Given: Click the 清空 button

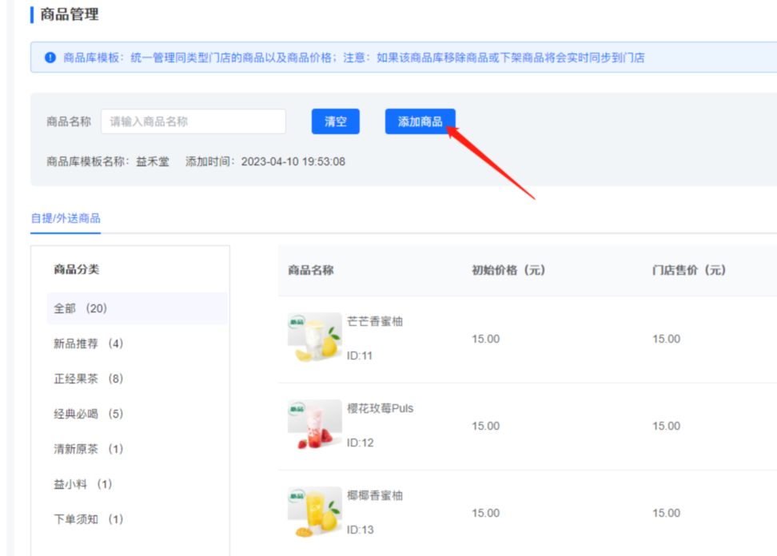Looking at the screenshot, I should [336, 121].
